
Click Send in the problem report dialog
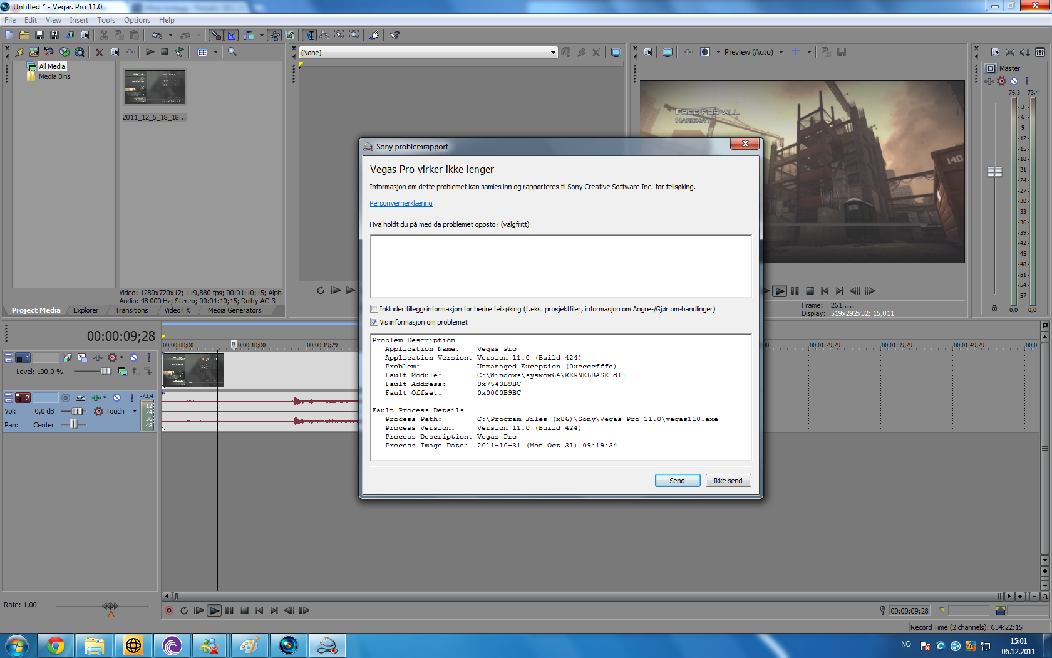click(677, 481)
